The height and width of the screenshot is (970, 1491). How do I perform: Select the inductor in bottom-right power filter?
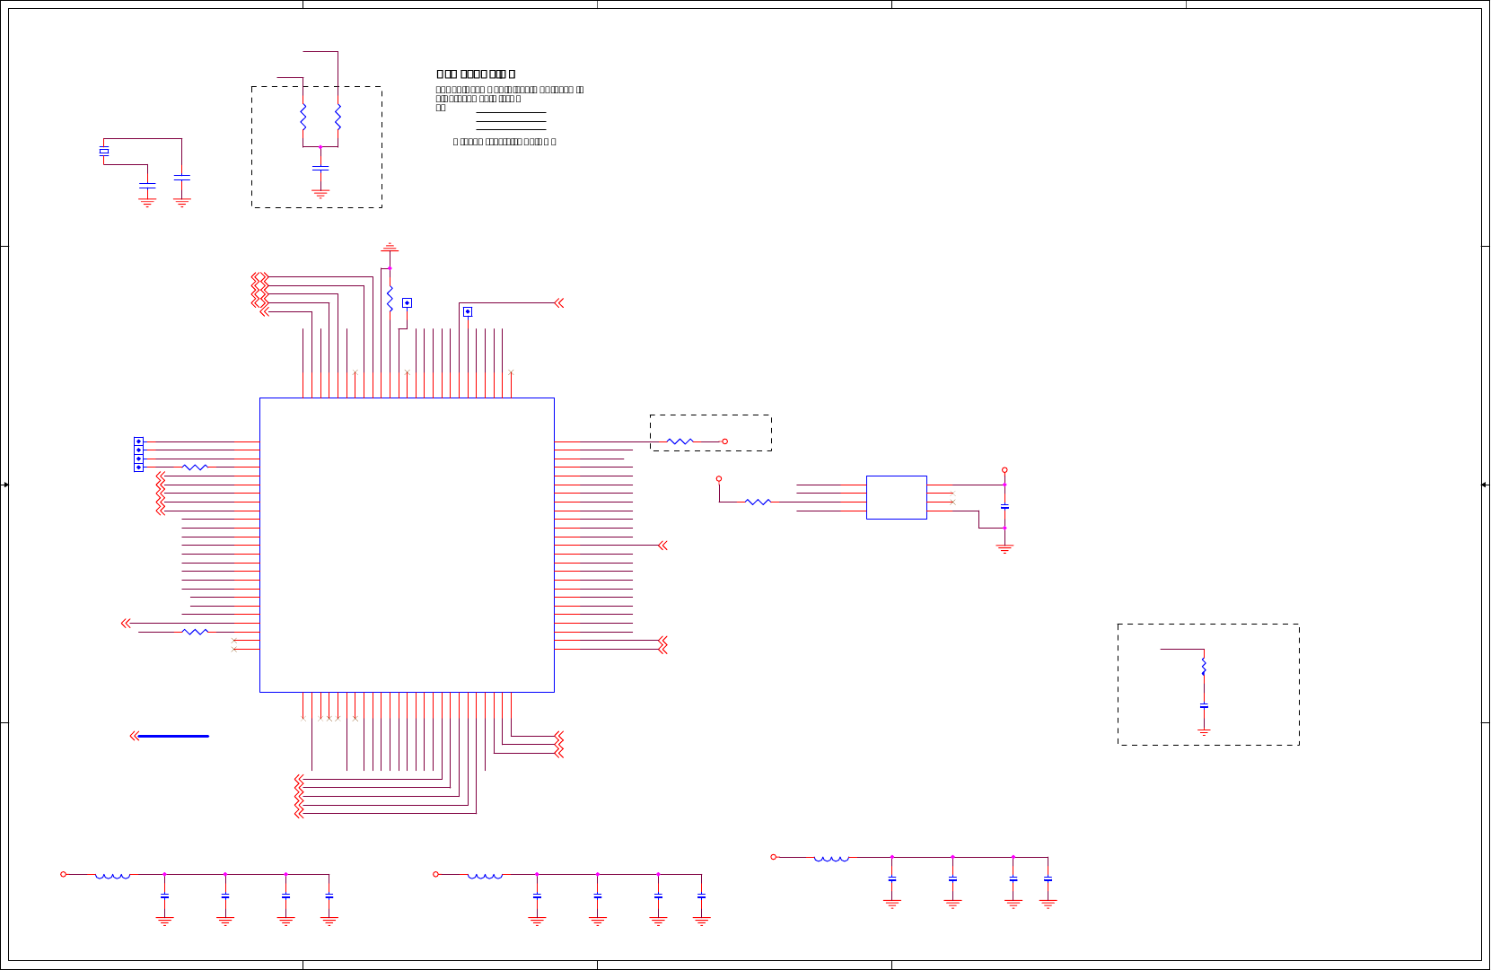click(x=831, y=859)
